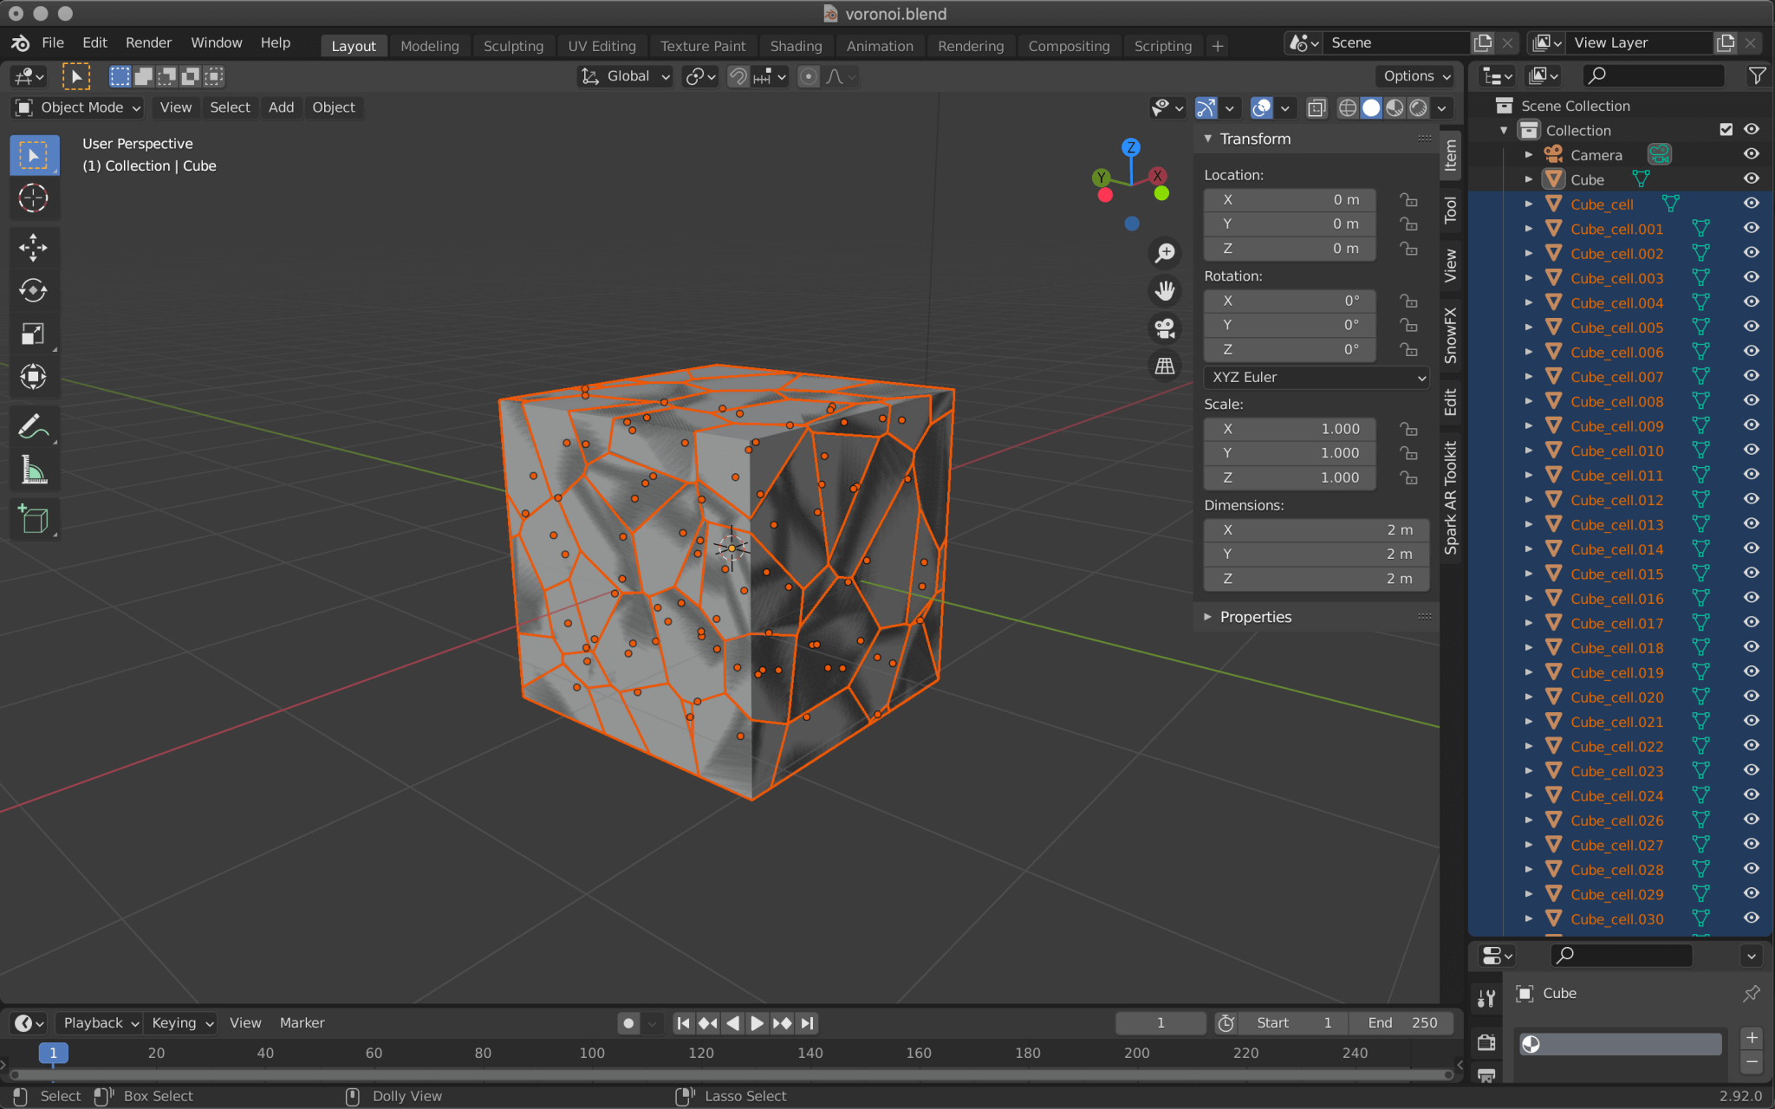Select the Scale tool in the toolbar
Viewport: 1775px width, 1109px height.
(34, 334)
